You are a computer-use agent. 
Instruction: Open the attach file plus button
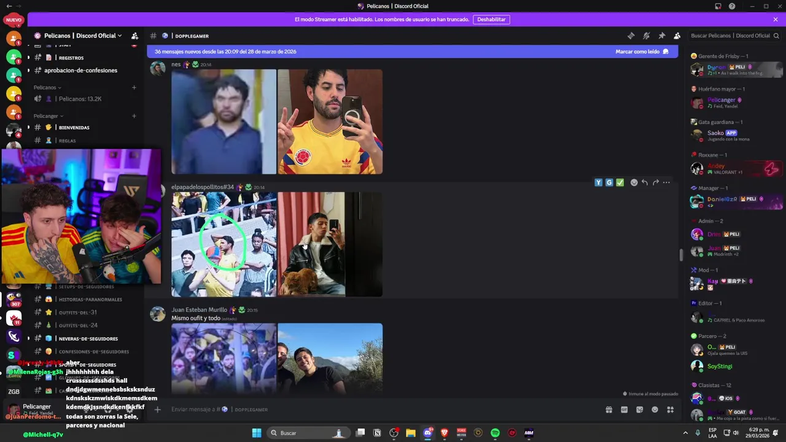[157, 409]
